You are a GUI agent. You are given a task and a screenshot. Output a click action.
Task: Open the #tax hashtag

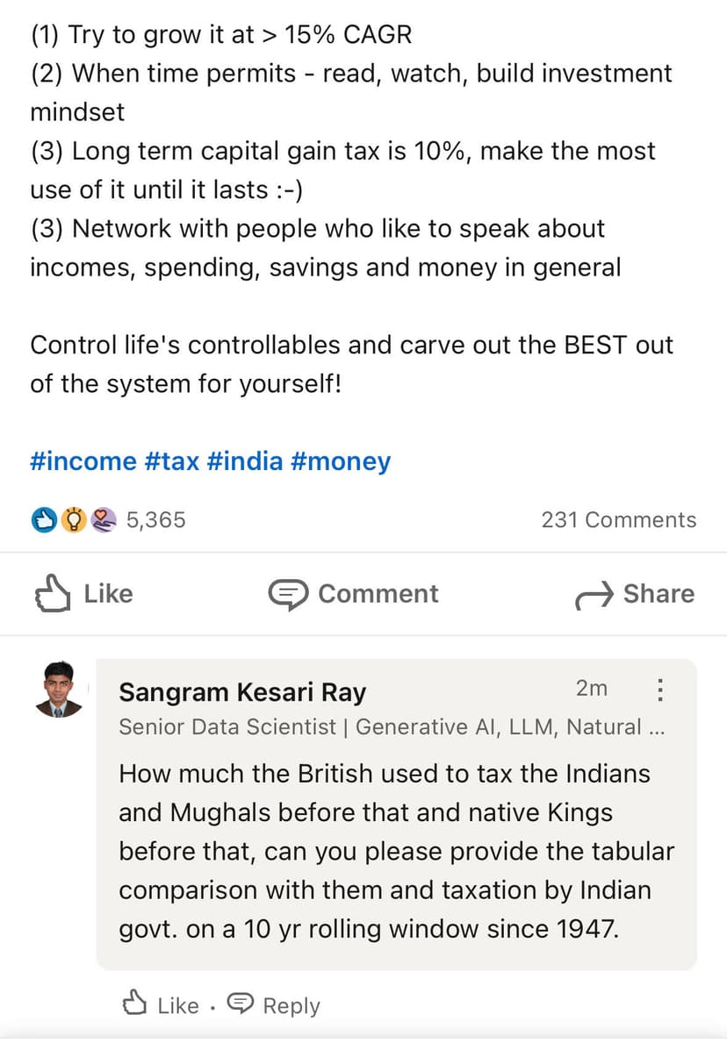coord(172,461)
